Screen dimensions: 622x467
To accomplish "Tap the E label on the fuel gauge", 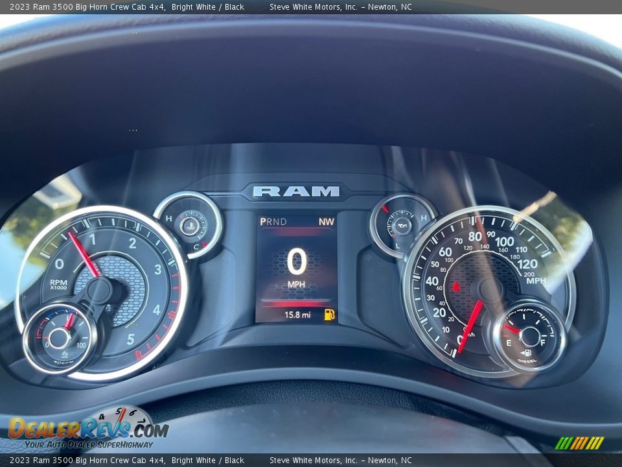I will coord(508,343).
